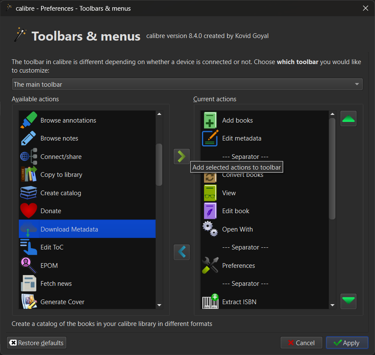Click the Browse notes pencil icon
This screenshot has width=375, height=355.
point(29,138)
